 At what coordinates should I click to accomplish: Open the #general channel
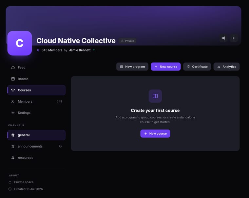pyautogui.click(x=36, y=135)
